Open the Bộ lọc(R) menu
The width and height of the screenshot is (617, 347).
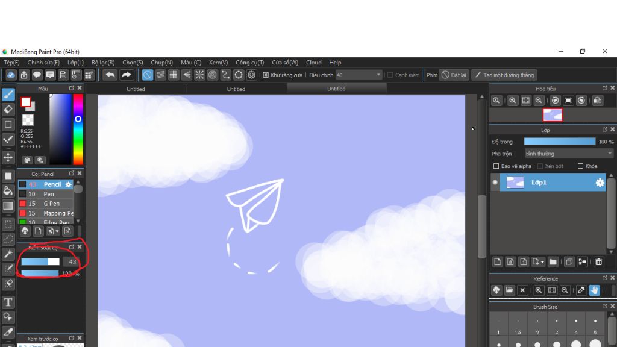(103, 63)
